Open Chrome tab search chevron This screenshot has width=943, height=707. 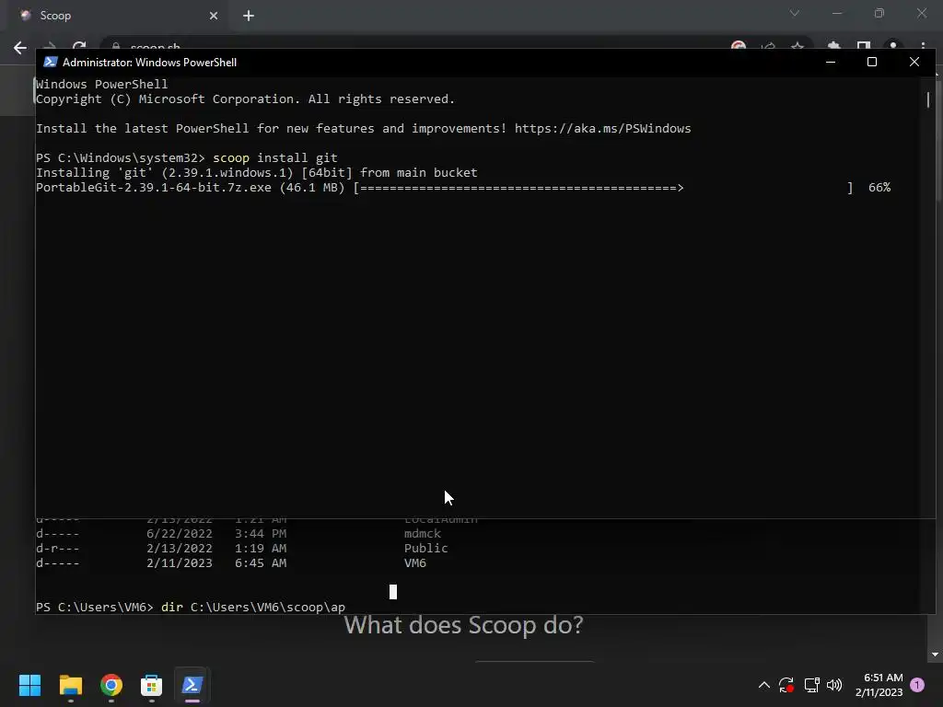tap(795, 13)
